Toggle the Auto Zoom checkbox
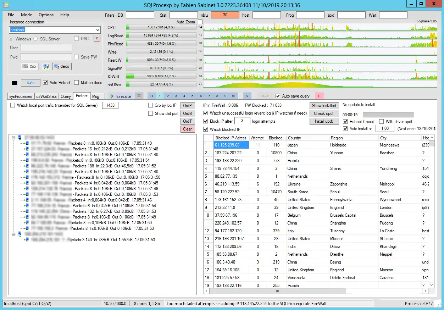The width and height of the screenshot is (444, 310). pyautogui.click(x=200, y=22)
